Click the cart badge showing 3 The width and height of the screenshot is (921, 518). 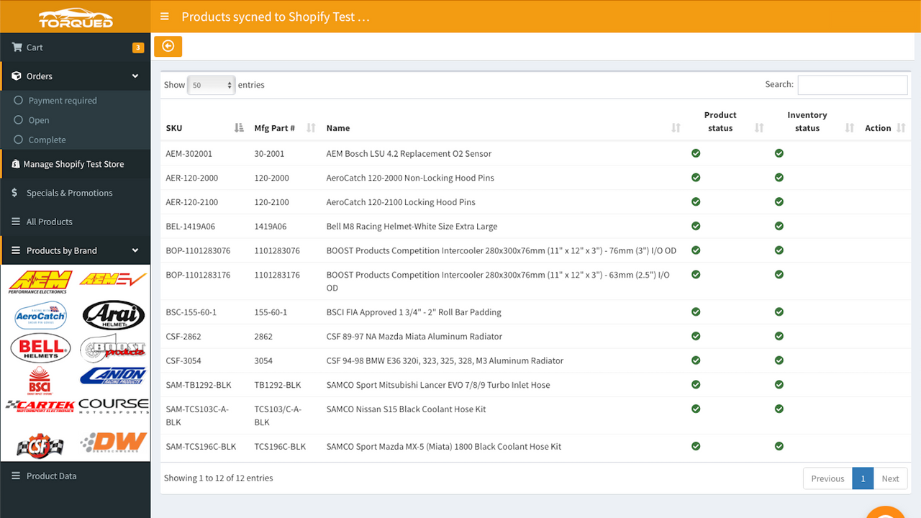point(138,47)
